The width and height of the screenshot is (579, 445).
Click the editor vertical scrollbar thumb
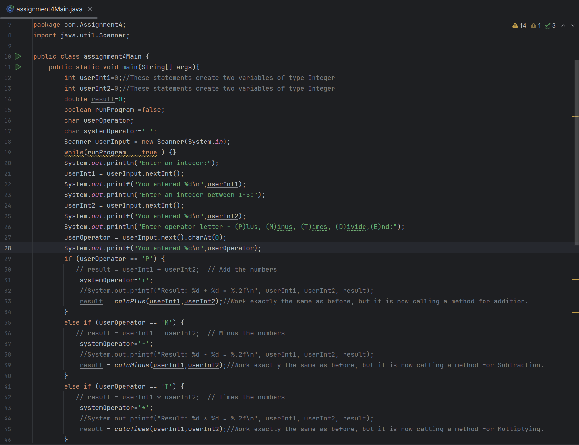click(576, 153)
